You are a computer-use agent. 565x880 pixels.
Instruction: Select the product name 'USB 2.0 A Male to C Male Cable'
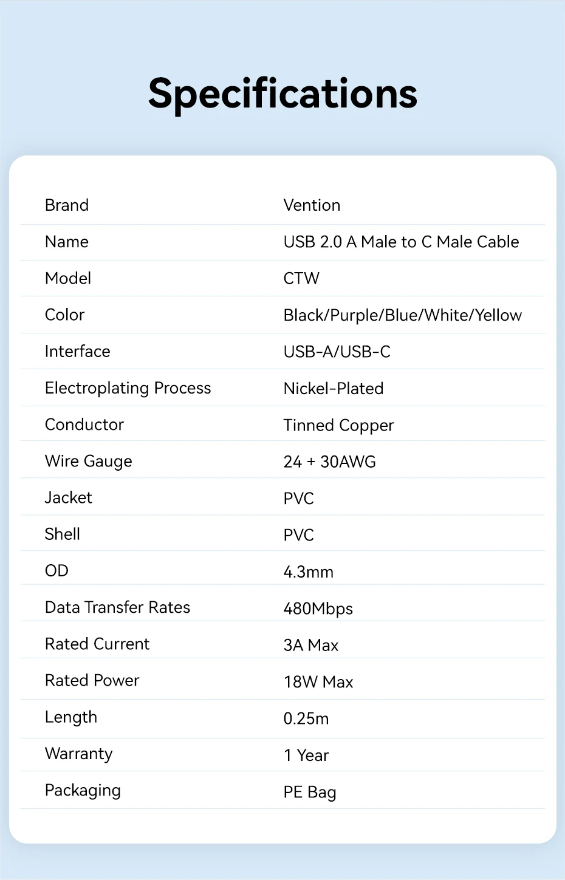tap(401, 242)
